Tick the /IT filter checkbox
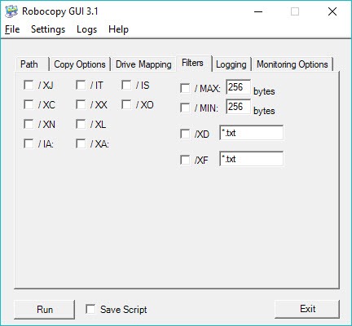The image size is (352, 326). pyautogui.click(x=81, y=85)
